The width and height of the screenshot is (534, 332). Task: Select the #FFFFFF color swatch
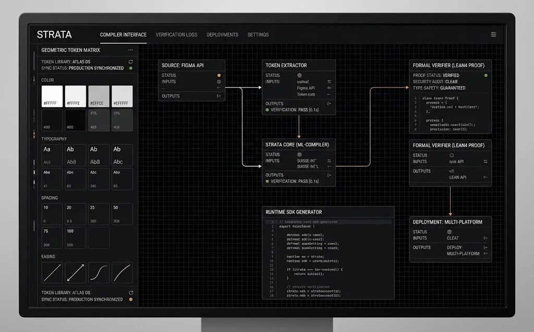[52, 96]
